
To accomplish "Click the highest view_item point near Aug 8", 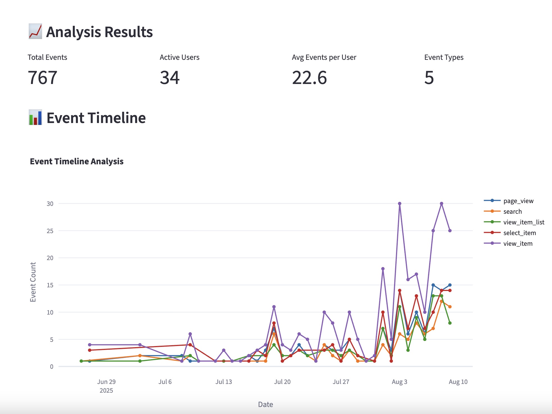I will pyautogui.click(x=442, y=204).
